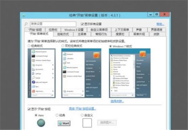The image size is (188, 130).
Task: Click the two-column classic style preview thumbnail
Action: click(x=81, y=73)
